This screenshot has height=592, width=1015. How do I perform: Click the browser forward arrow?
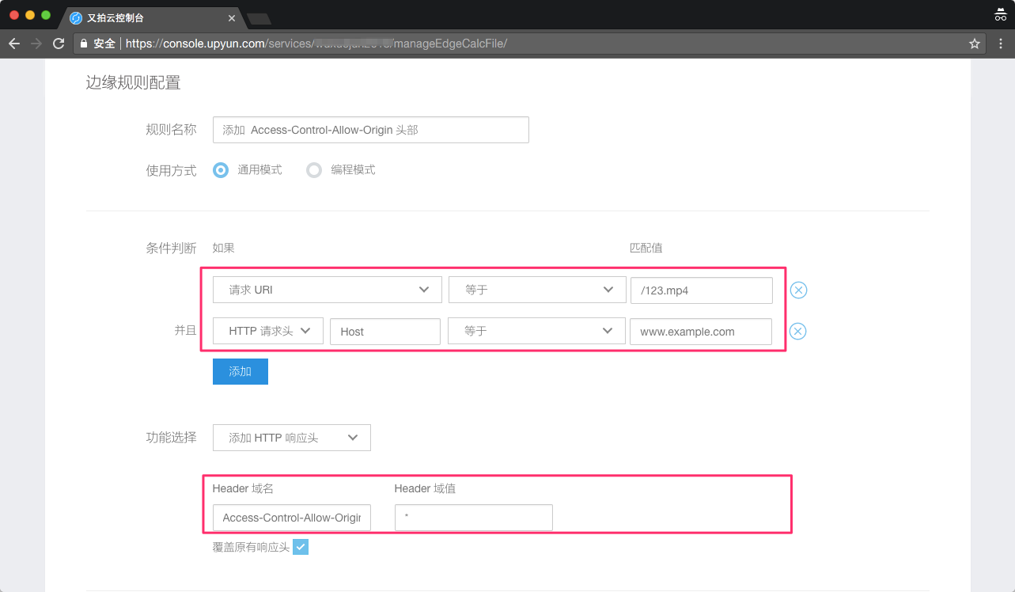[x=36, y=44]
